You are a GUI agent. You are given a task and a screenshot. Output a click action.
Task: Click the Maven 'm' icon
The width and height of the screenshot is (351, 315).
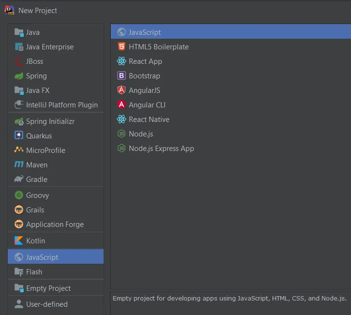click(19, 164)
